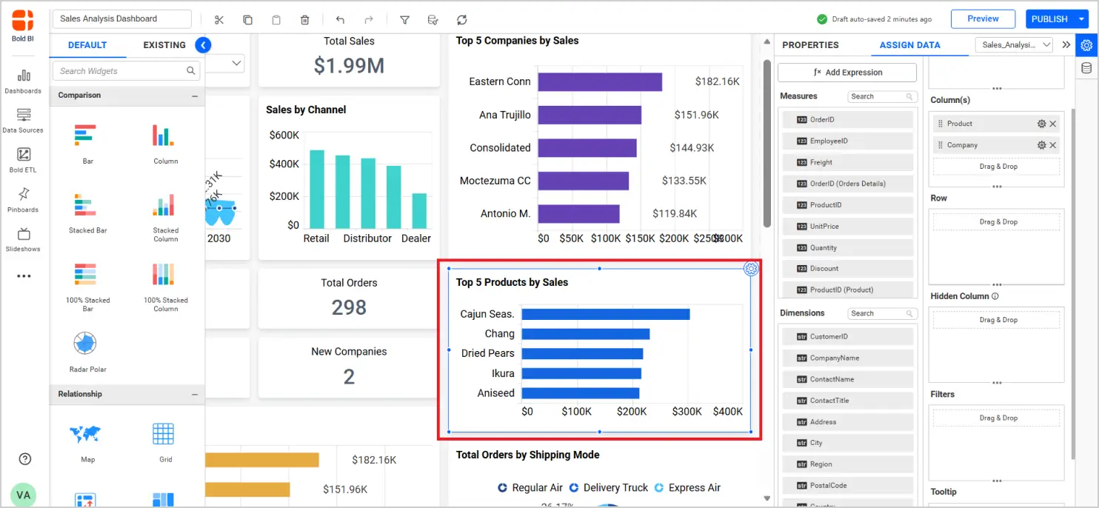Click the Cajun Seas. bar in Top 5 Products
This screenshot has width=1099, height=508.
tap(605, 314)
